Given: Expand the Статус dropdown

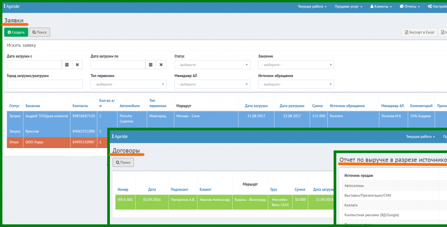Looking at the screenshot, I should click(213, 65).
